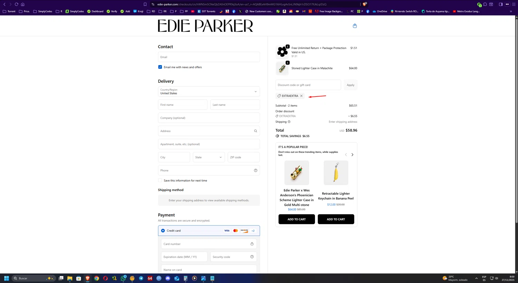Click the browser address bar URL
518x283 pixels.
click(242, 4)
